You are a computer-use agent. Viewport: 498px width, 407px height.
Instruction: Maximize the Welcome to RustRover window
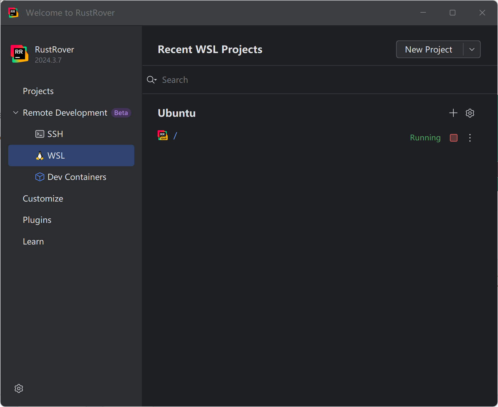452,13
